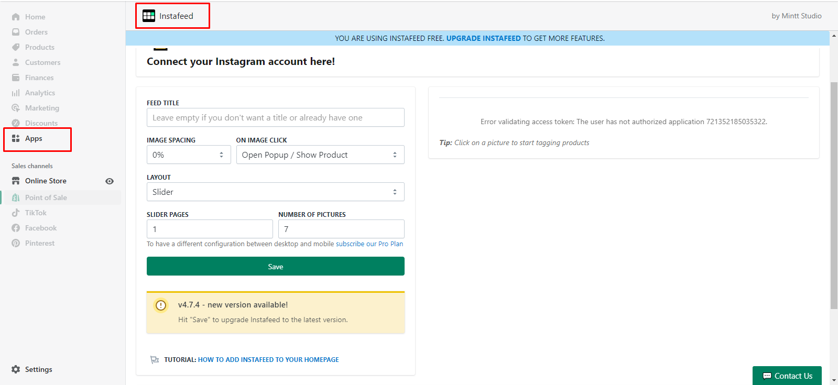Open Finances in sidebar
The height and width of the screenshot is (385, 838).
[x=39, y=78]
